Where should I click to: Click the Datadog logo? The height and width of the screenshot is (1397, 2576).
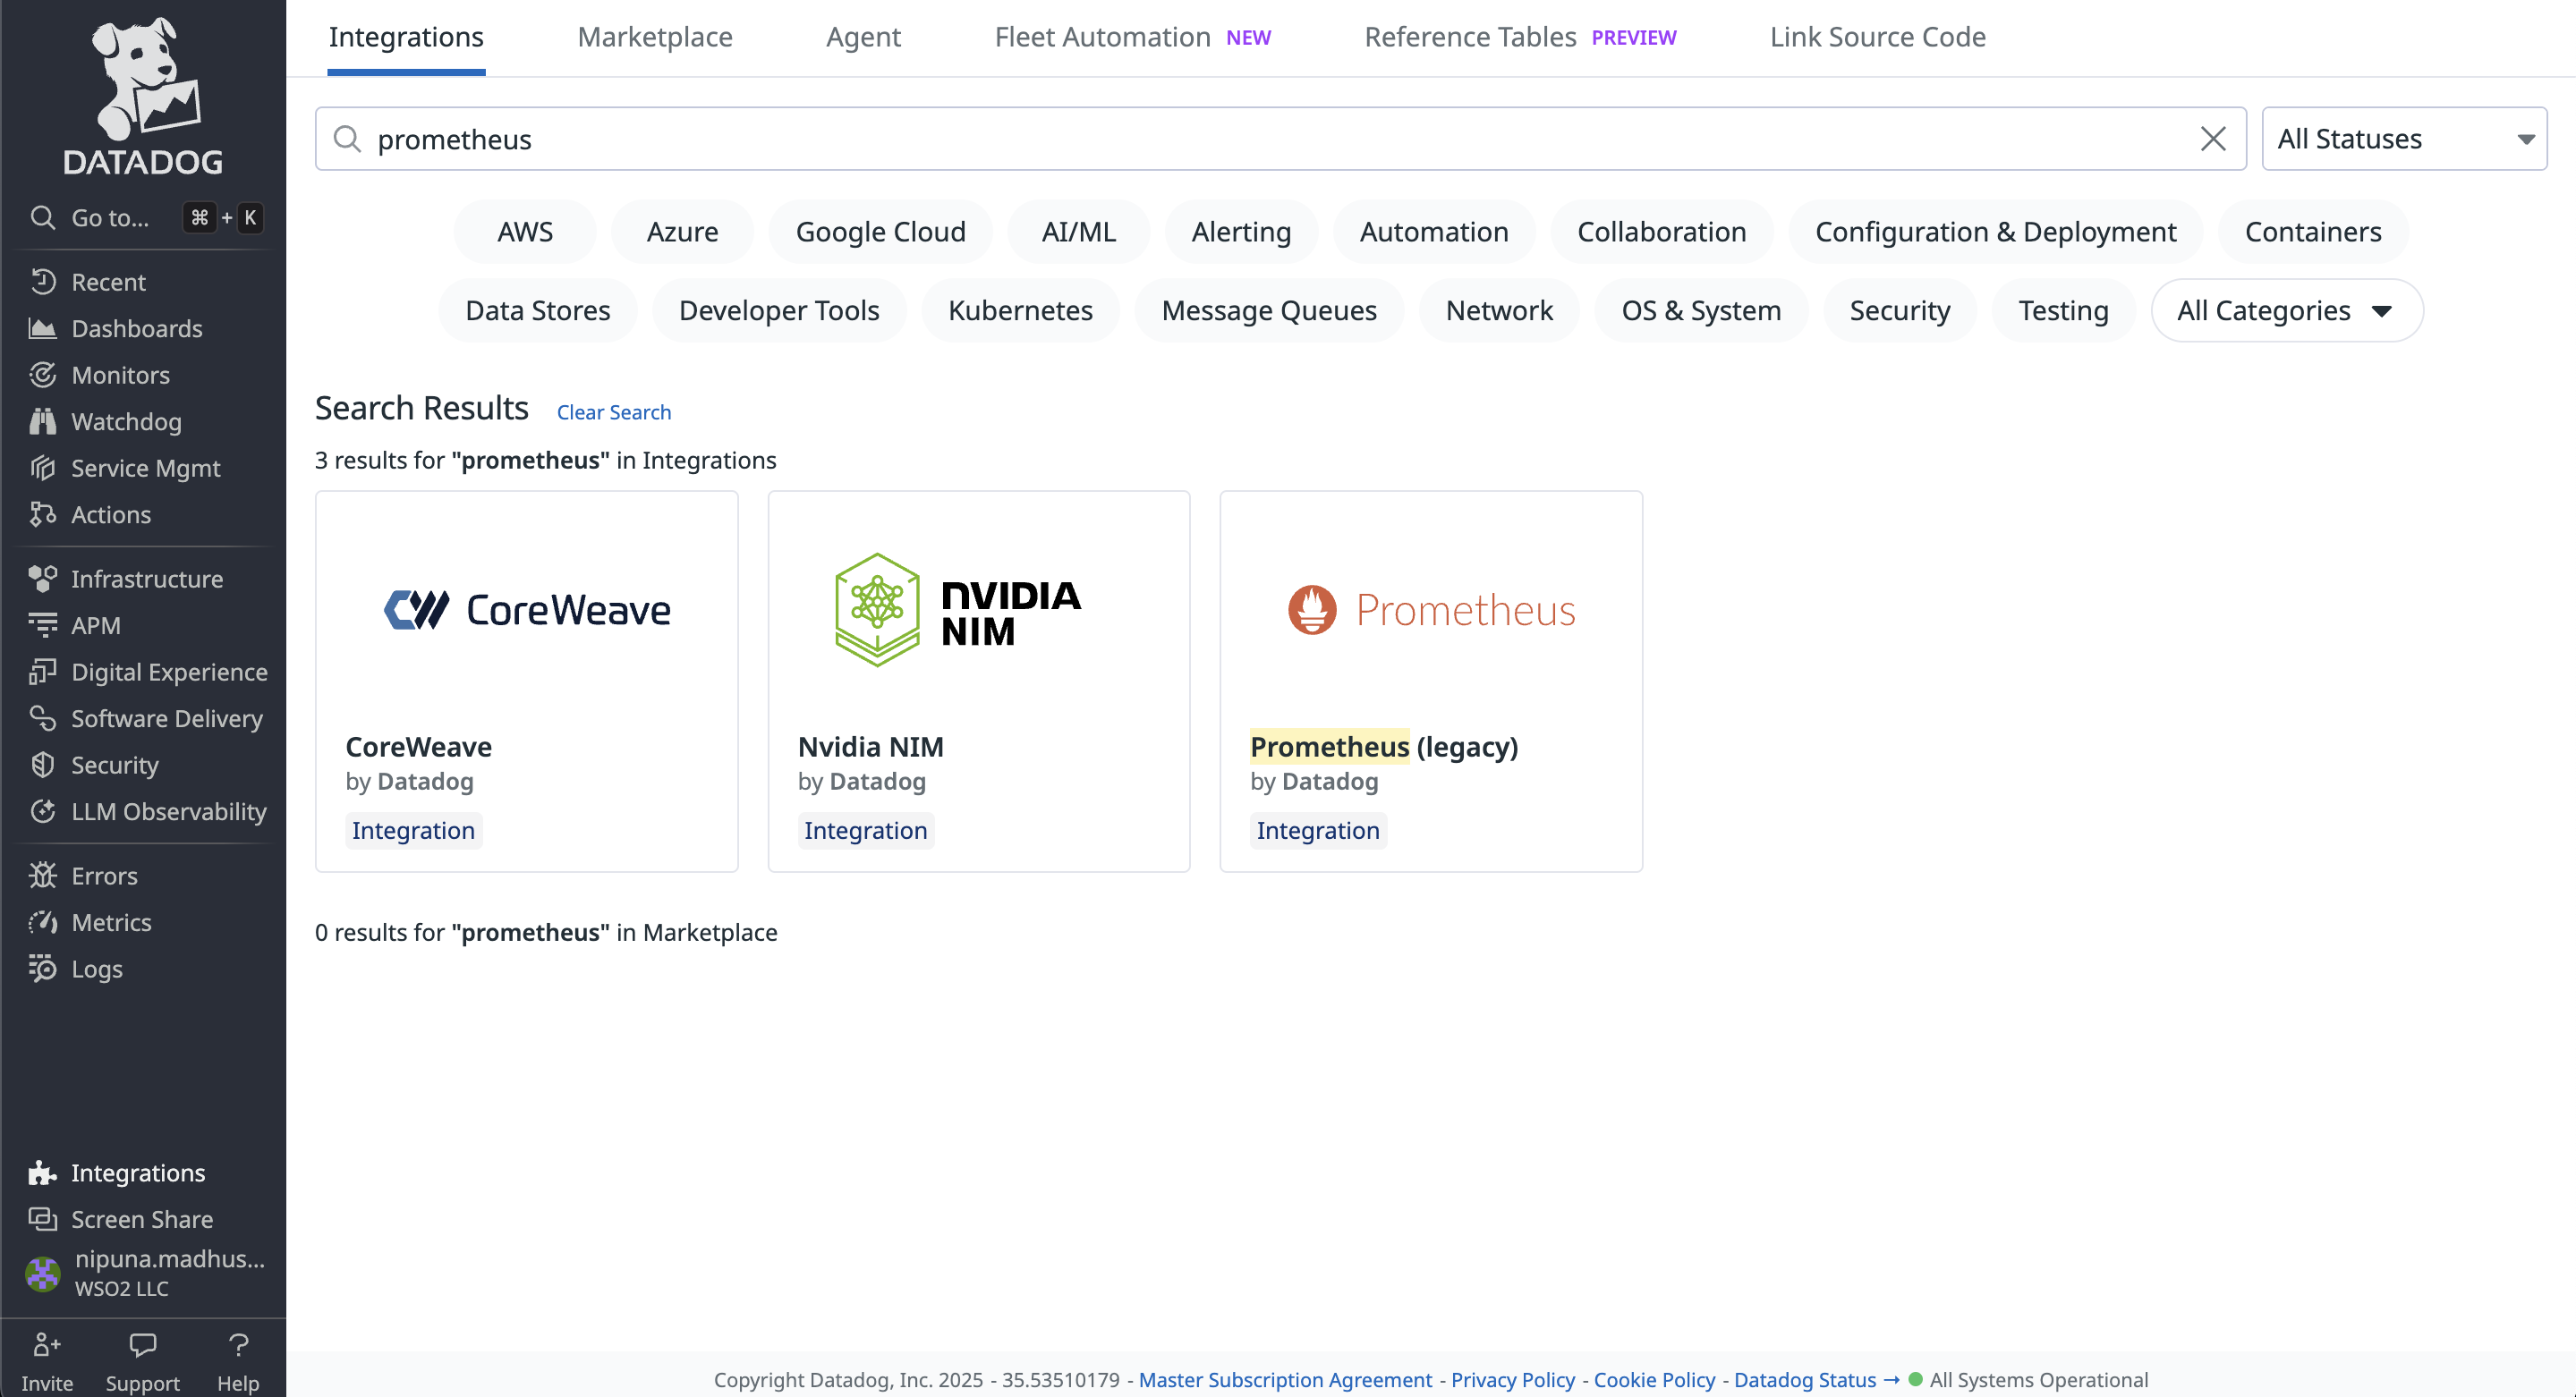[143, 97]
